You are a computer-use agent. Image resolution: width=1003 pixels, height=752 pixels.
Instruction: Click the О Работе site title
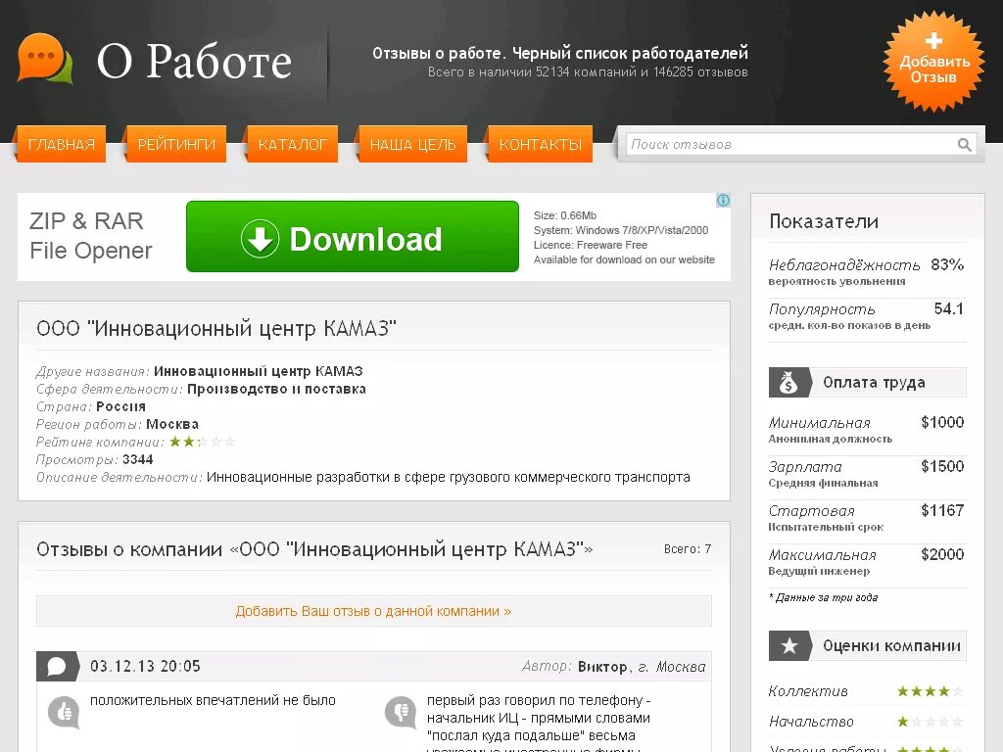(194, 62)
